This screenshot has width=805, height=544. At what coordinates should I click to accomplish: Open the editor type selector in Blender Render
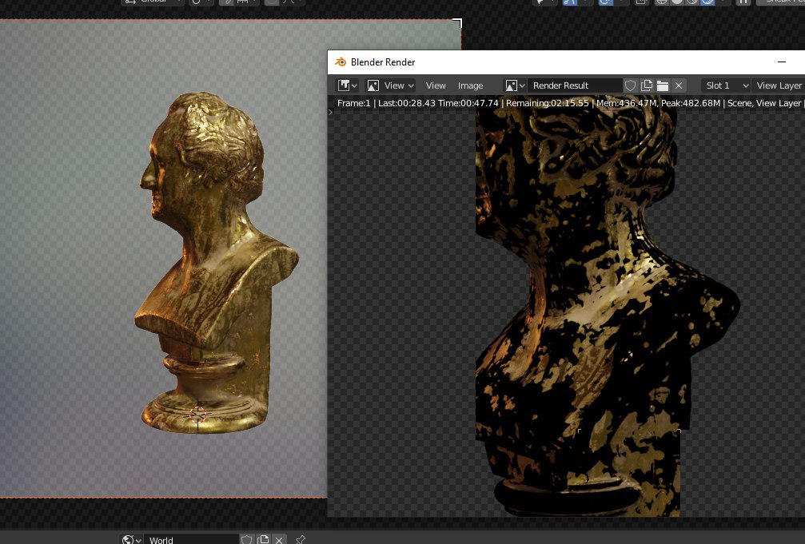click(347, 85)
